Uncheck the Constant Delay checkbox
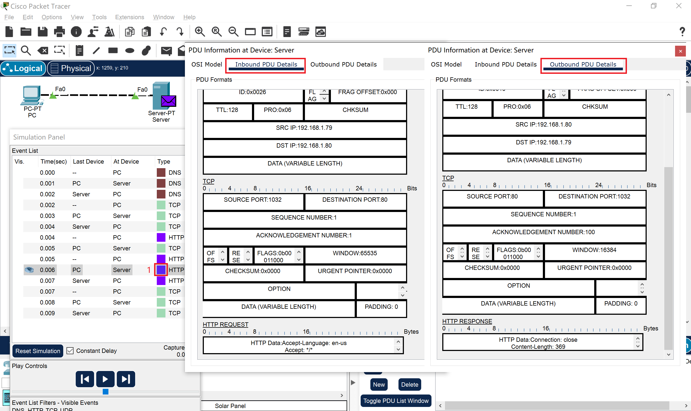Viewport: 691px width, 411px height. 70,351
